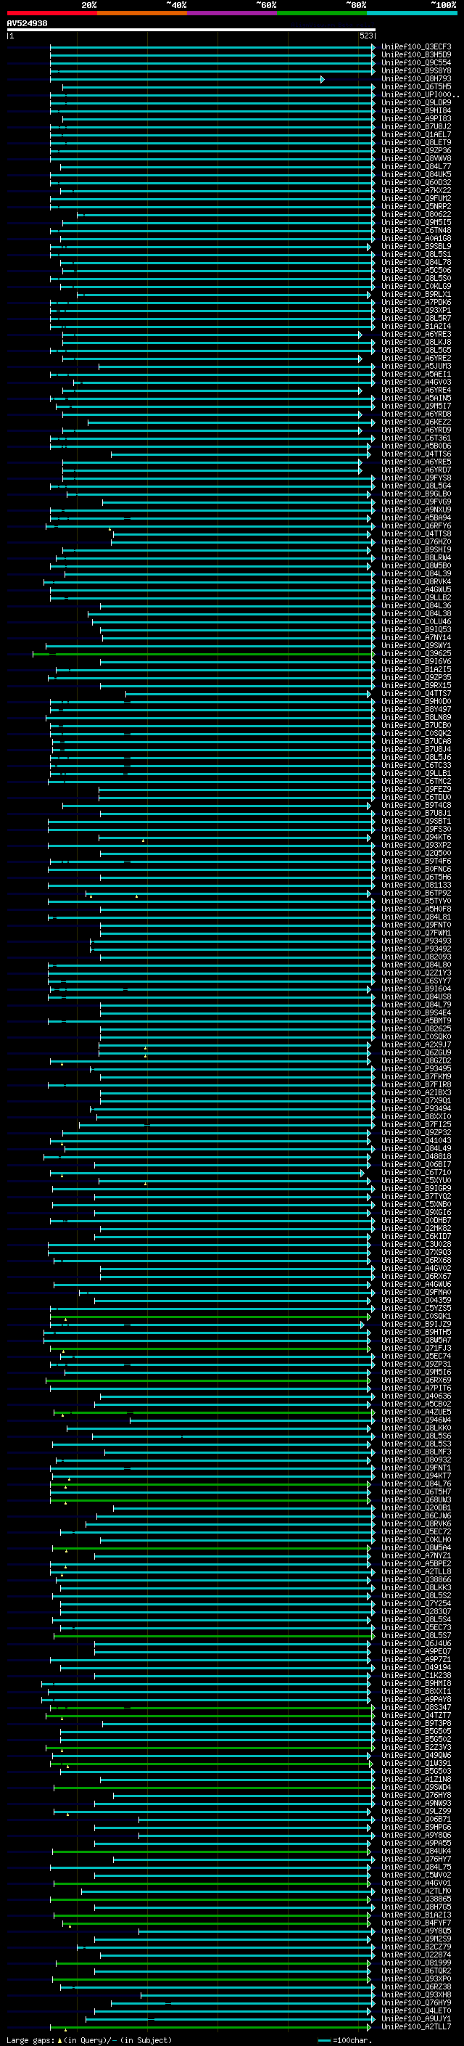The image size is (464, 2046).
Task: Select the UniRef100_C6SYY7 entry
Action: (416, 981)
